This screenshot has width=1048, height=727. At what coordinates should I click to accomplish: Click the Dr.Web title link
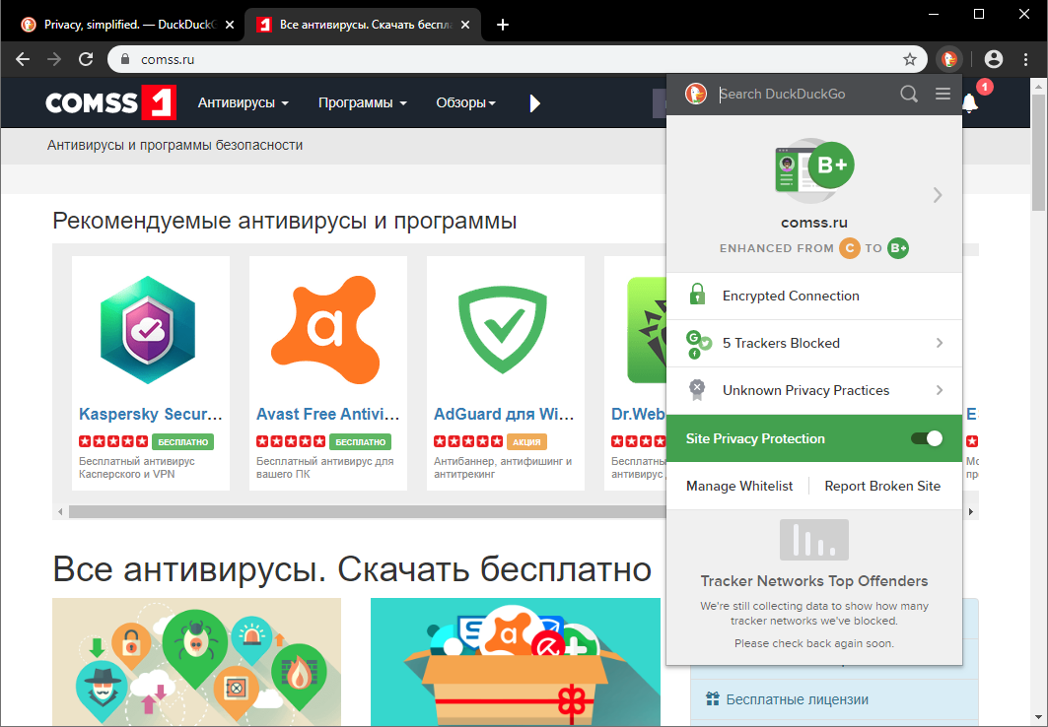[x=638, y=414]
